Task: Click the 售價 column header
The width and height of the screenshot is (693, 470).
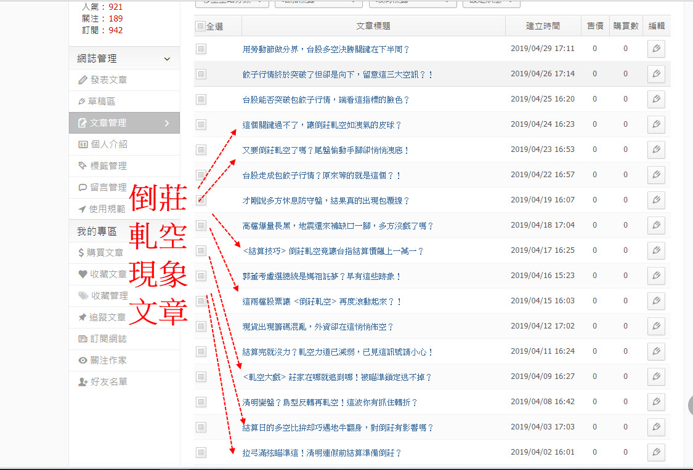Action: 595,26
